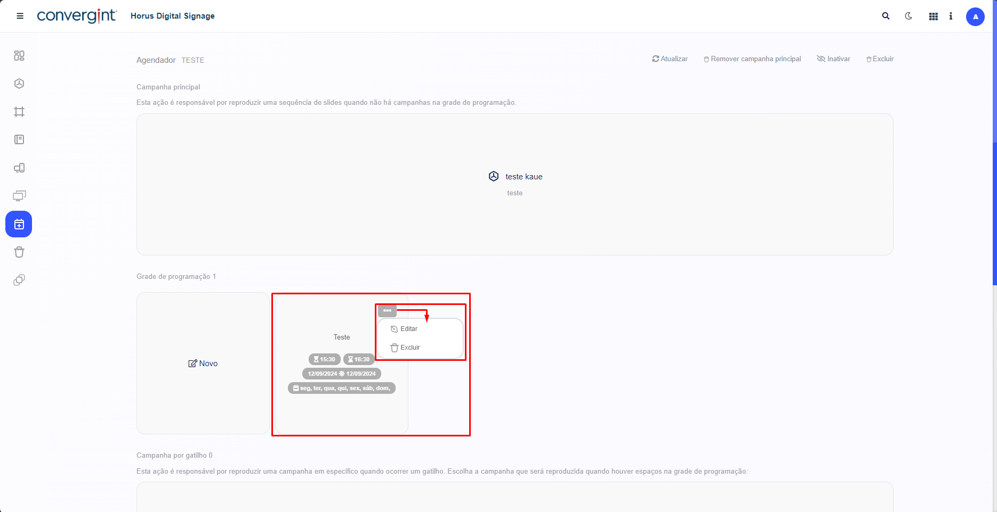Click the search magnifier icon
Viewport: 997px width, 512px height.
click(886, 16)
